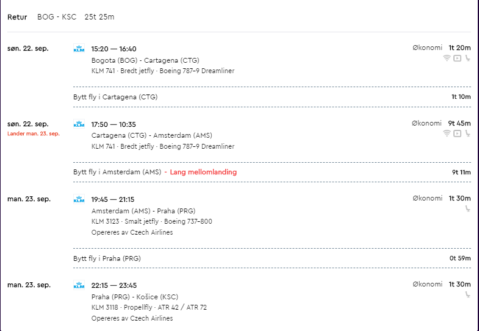Click the KLM logo beside the 19:45 departure
479x331 pixels.
pos(79,199)
